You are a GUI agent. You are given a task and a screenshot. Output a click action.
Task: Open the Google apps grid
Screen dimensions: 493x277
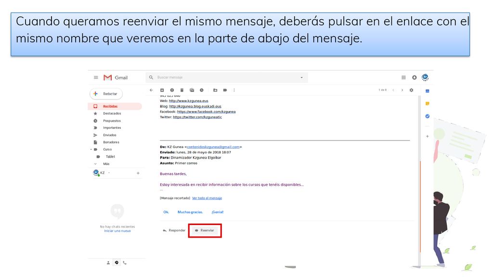[403, 77]
